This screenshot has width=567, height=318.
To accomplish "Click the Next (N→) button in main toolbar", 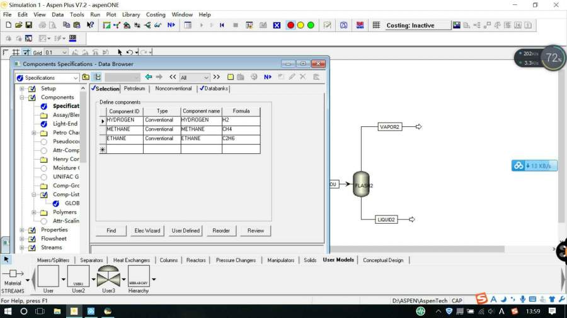I will click(x=171, y=25).
